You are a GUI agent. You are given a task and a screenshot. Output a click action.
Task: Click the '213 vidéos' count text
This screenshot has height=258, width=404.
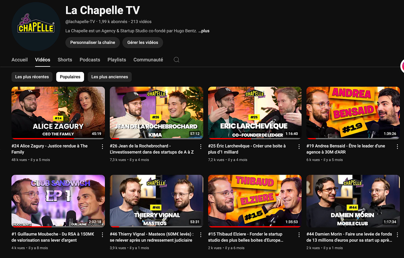click(x=141, y=22)
